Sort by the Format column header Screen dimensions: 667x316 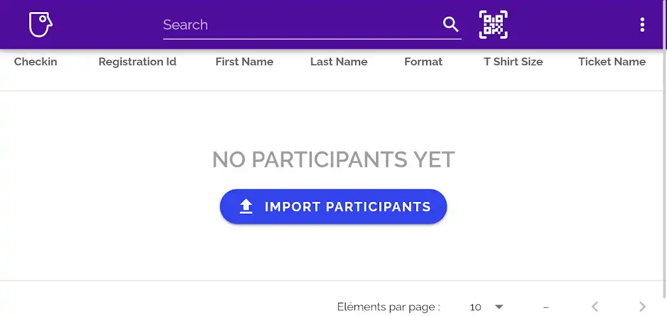coord(424,62)
